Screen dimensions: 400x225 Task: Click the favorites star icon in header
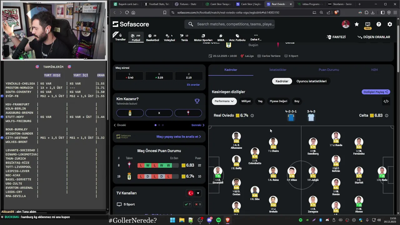pyautogui.click(x=357, y=24)
